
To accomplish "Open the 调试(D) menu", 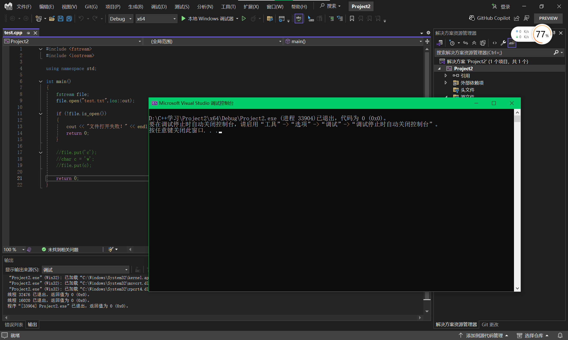I will tap(159, 7).
